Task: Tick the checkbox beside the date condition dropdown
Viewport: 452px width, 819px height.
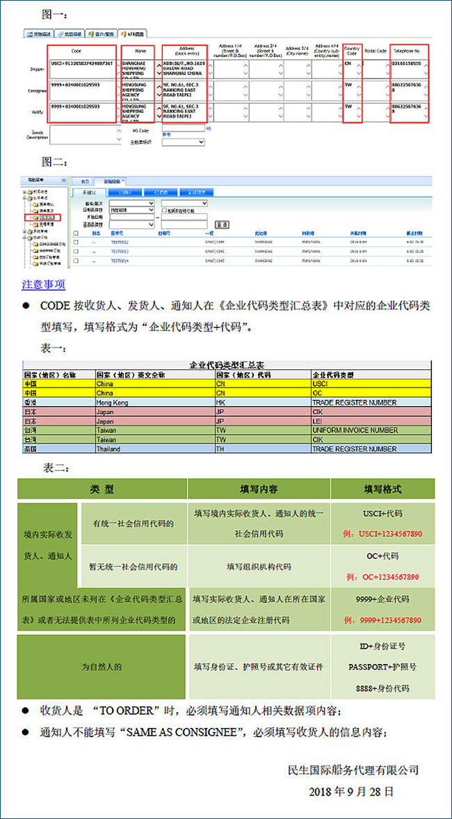Action: pyautogui.click(x=164, y=210)
